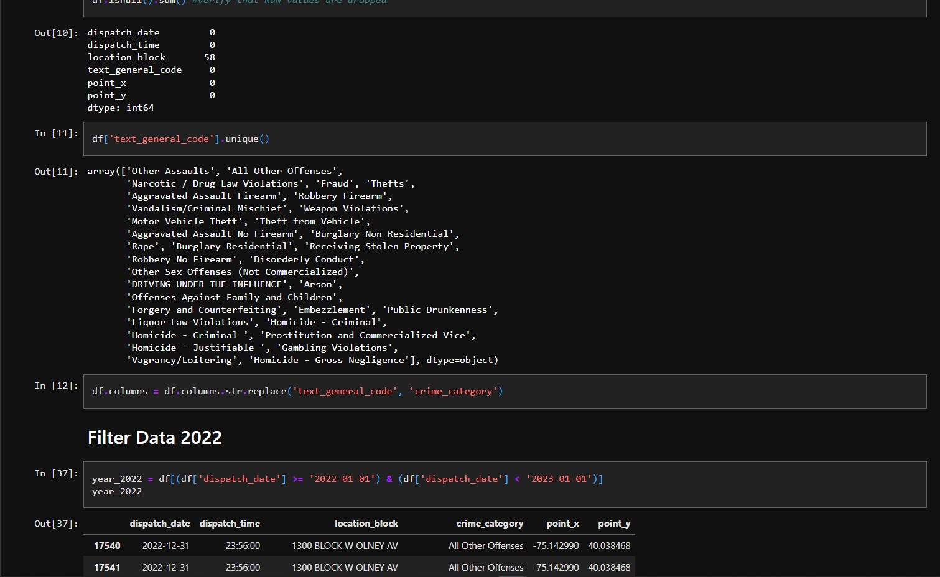
Task: Click 'Homicide - Gross Negligence' in array output
Action: pos(329,360)
